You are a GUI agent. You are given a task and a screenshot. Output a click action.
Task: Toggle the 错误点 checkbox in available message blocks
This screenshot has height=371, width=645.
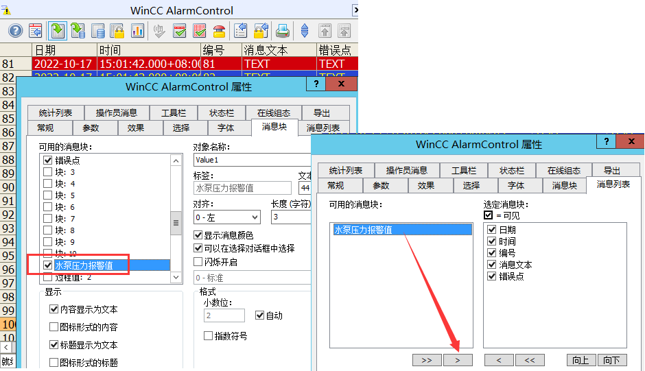coord(48,160)
